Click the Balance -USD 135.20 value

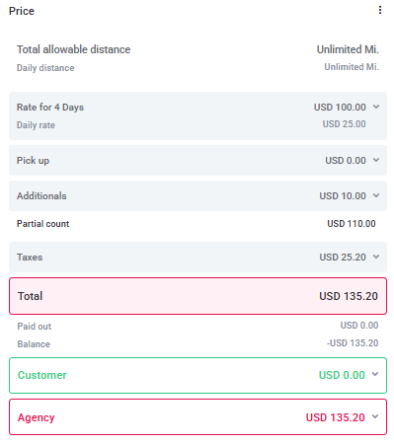click(353, 343)
